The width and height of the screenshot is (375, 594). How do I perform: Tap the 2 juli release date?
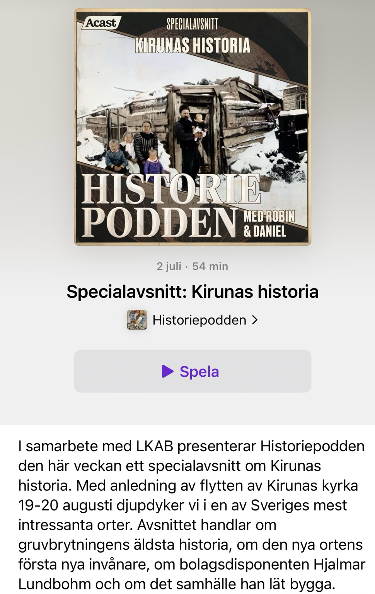tap(169, 266)
